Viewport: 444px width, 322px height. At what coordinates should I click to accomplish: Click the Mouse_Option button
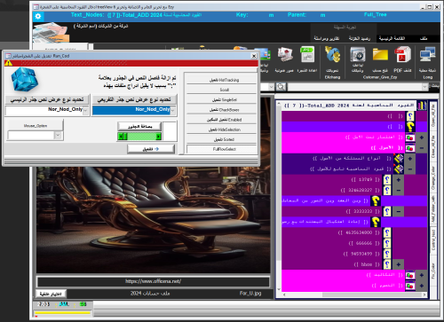36,126
